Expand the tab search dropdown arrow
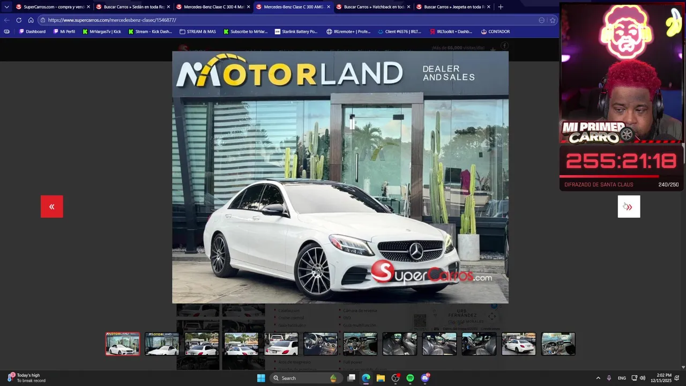Screen dimensions: 686x386 (6, 7)
